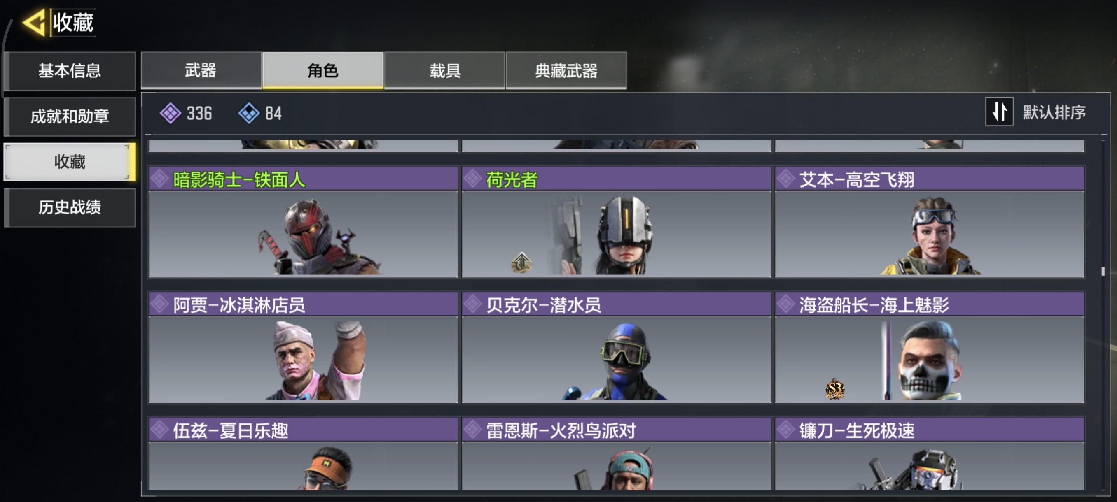Viewport: 1117px width, 502px height.
Task: Click the vertical scrollbar handle at right
Action: pyautogui.click(x=1103, y=271)
